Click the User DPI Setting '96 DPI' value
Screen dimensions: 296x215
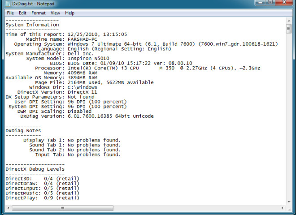pos(76,102)
